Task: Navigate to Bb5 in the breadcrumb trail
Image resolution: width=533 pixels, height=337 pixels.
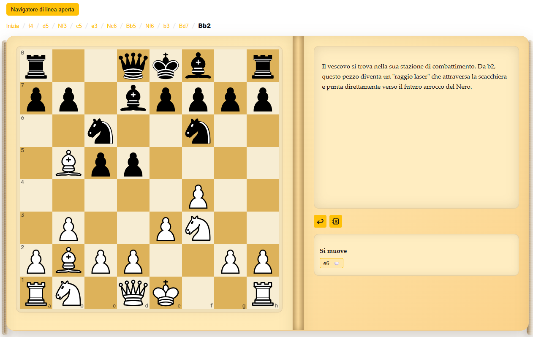Action: 131,26
